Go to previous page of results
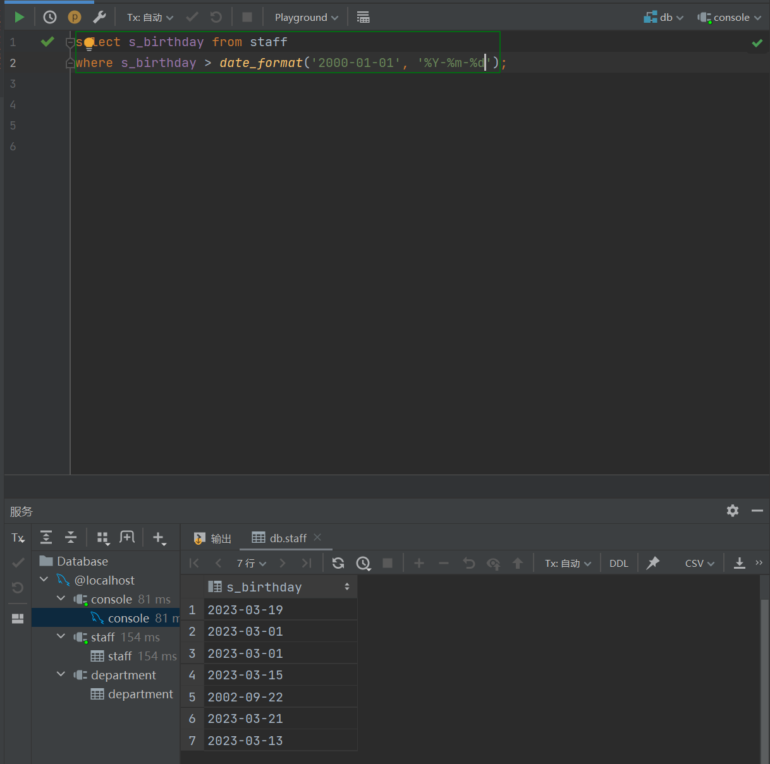 [219, 563]
